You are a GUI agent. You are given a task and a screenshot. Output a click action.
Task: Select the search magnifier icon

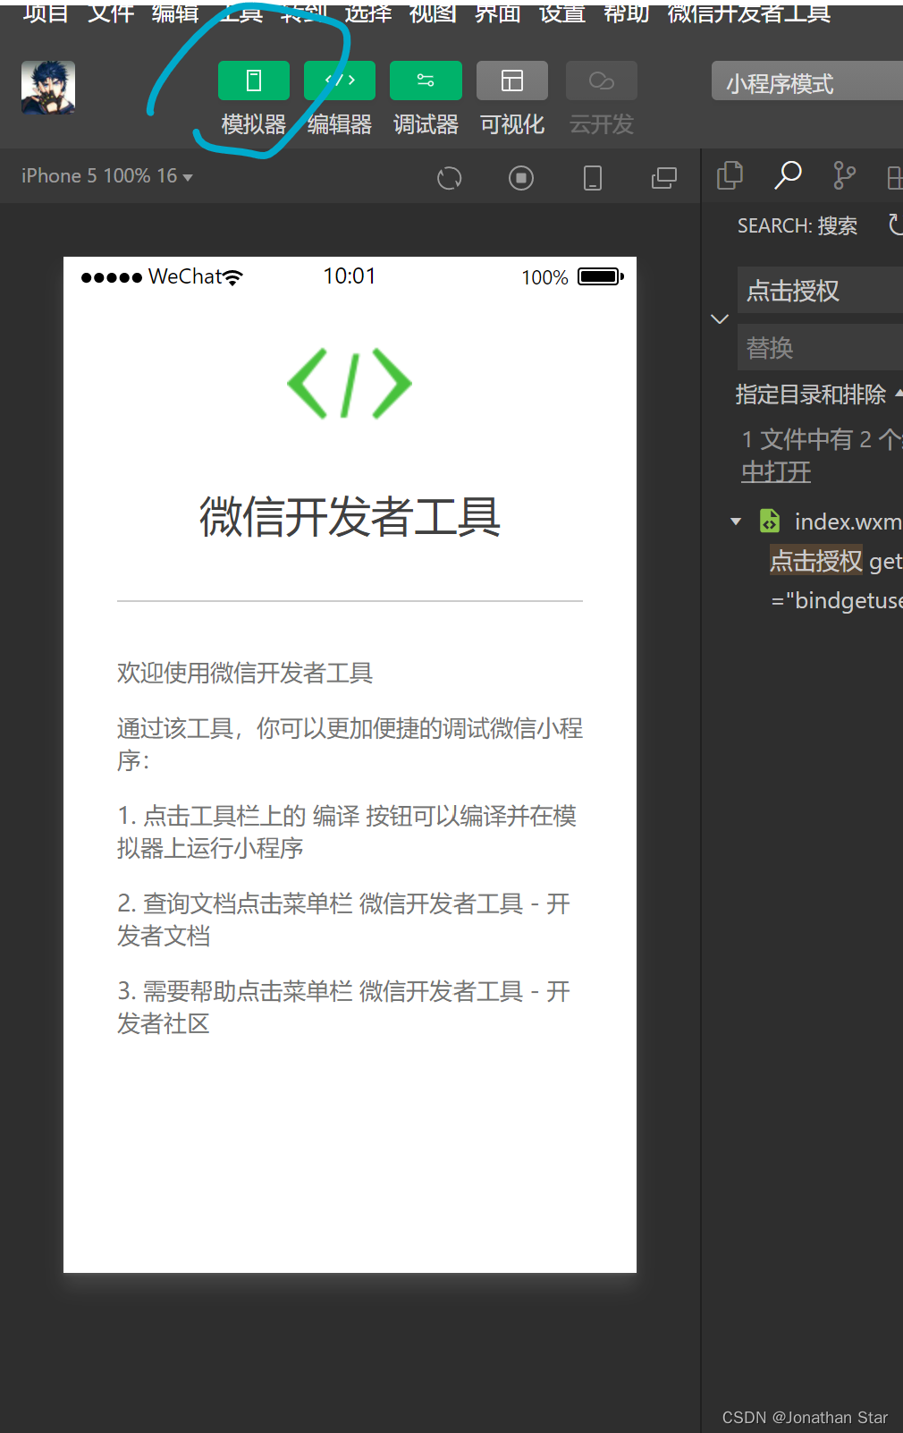[x=788, y=175]
